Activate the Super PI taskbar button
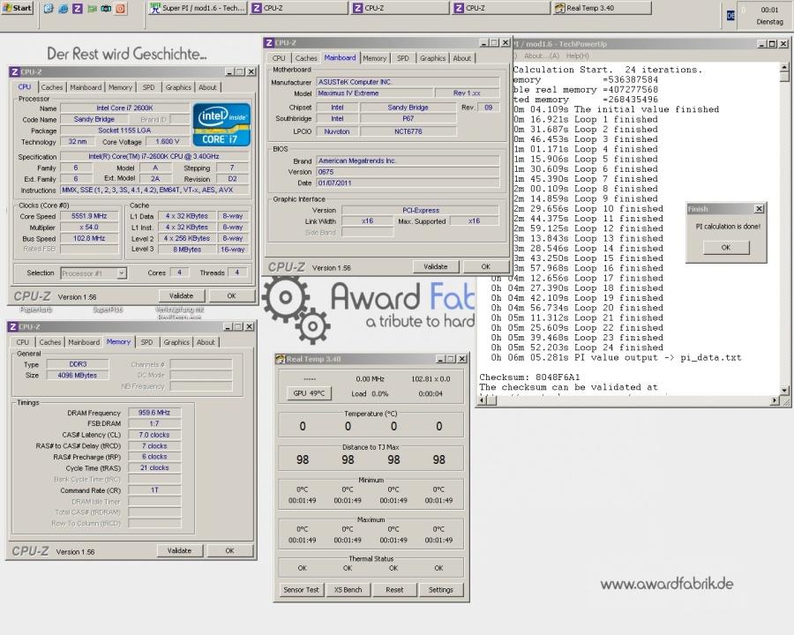The image size is (794, 635). tap(198, 8)
